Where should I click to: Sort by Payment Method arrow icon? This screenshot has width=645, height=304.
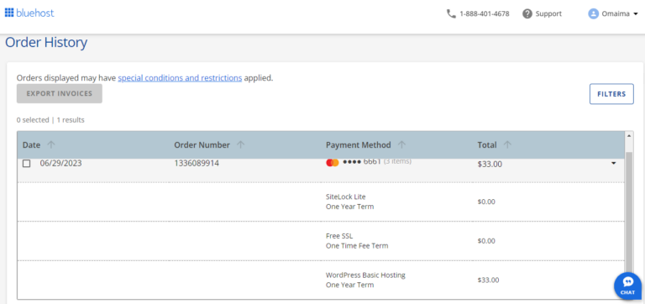pyautogui.click(x=402, y=144)
